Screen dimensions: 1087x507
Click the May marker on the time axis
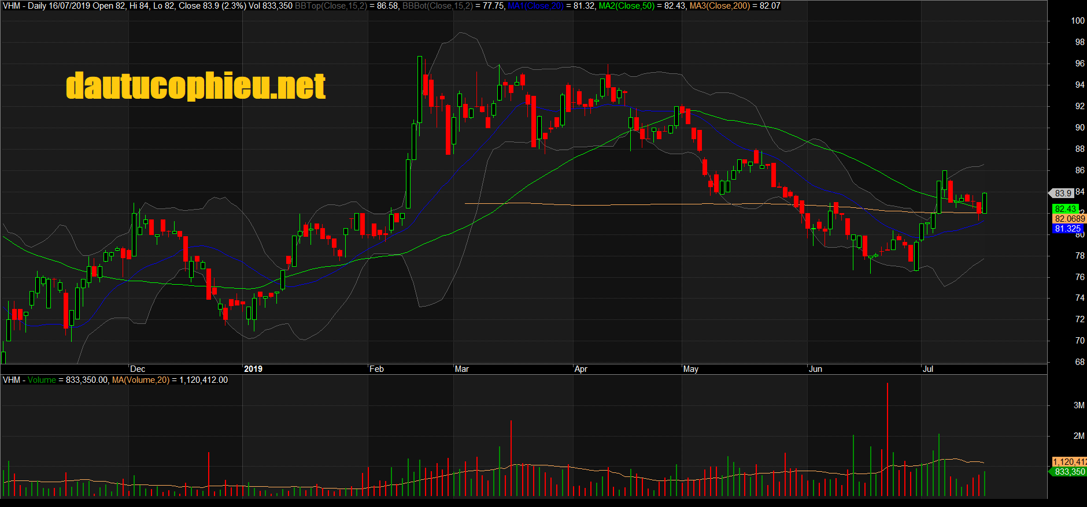[690, 369]
